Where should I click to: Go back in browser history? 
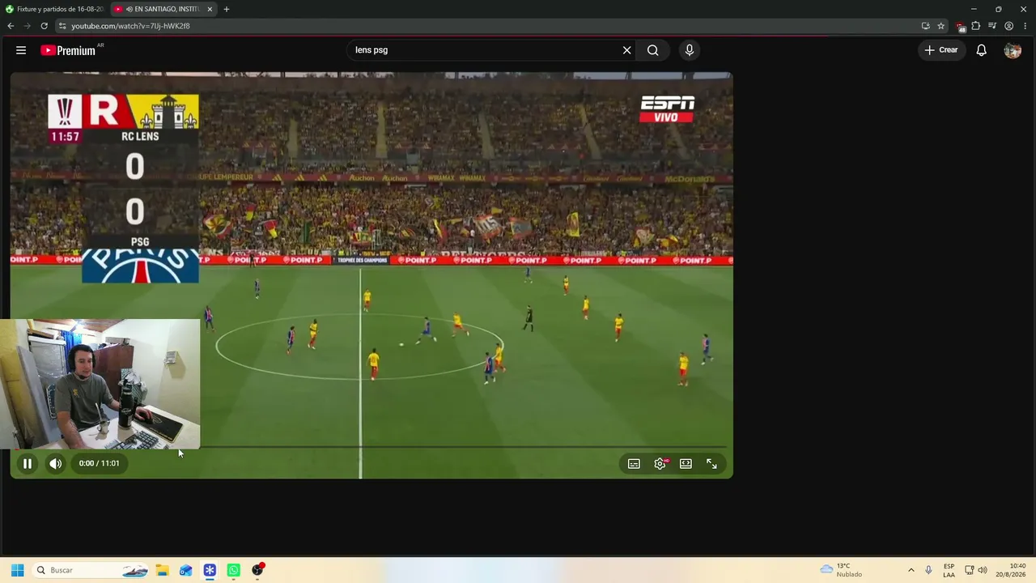(x=11, y=26)
